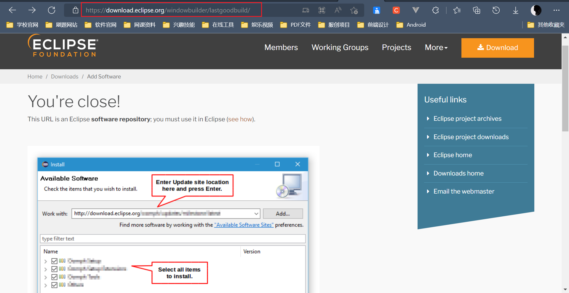
Task: Open the 前端设计 bookmarks folder
Action: [373, 25]
